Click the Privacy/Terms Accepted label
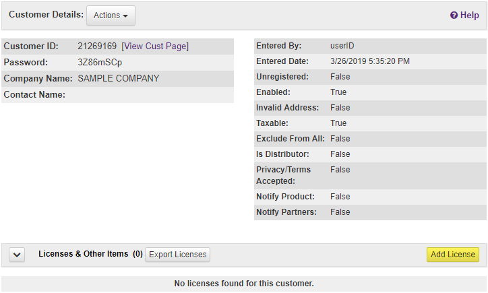 (x=284, y=175)
